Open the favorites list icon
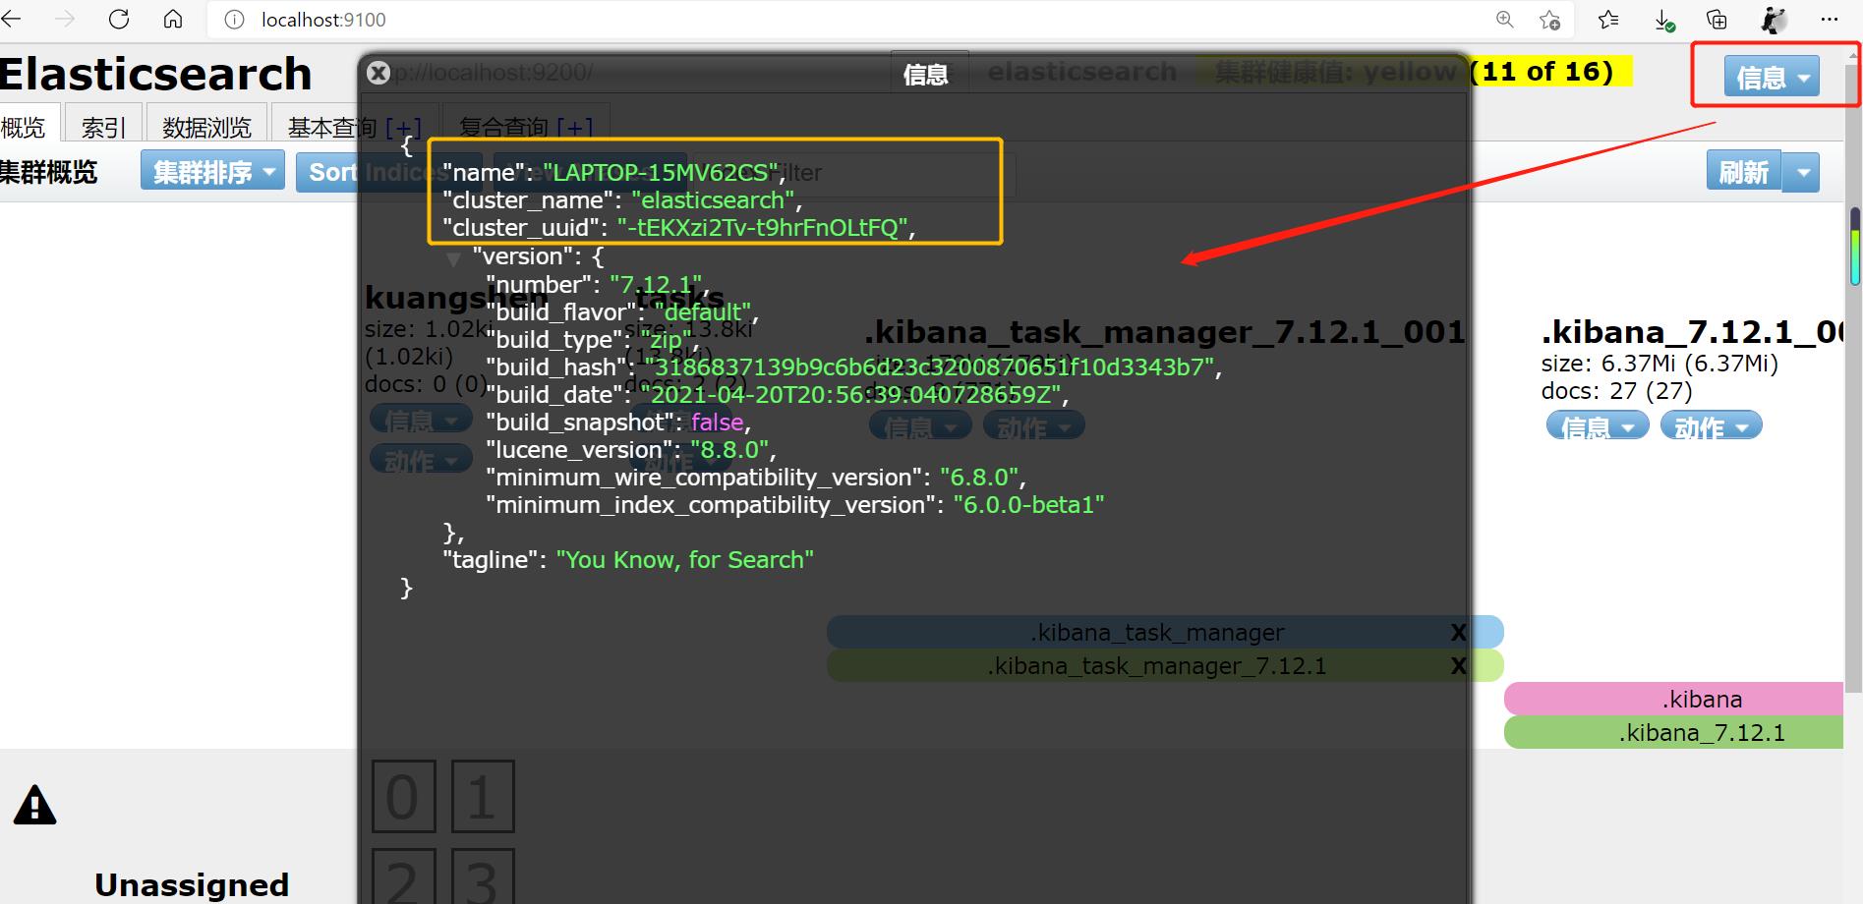Screen dimensions: 1863x904 [1608, 20]
